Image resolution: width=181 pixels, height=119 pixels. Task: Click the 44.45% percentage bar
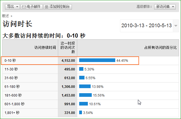tap(97, 60)
